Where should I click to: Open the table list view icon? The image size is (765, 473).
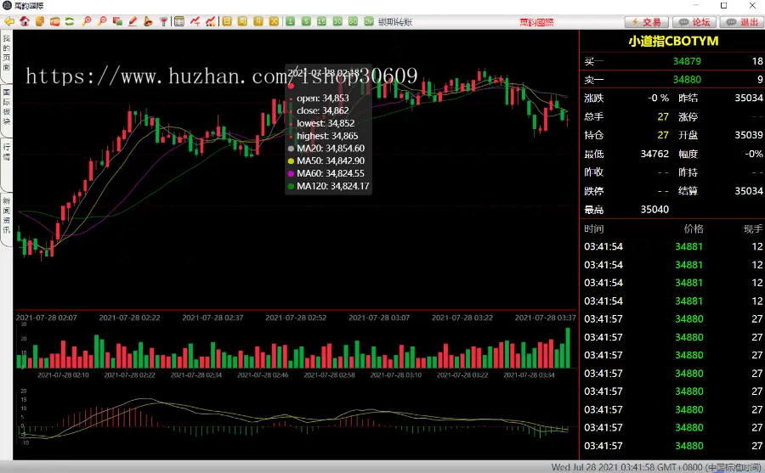179,21
